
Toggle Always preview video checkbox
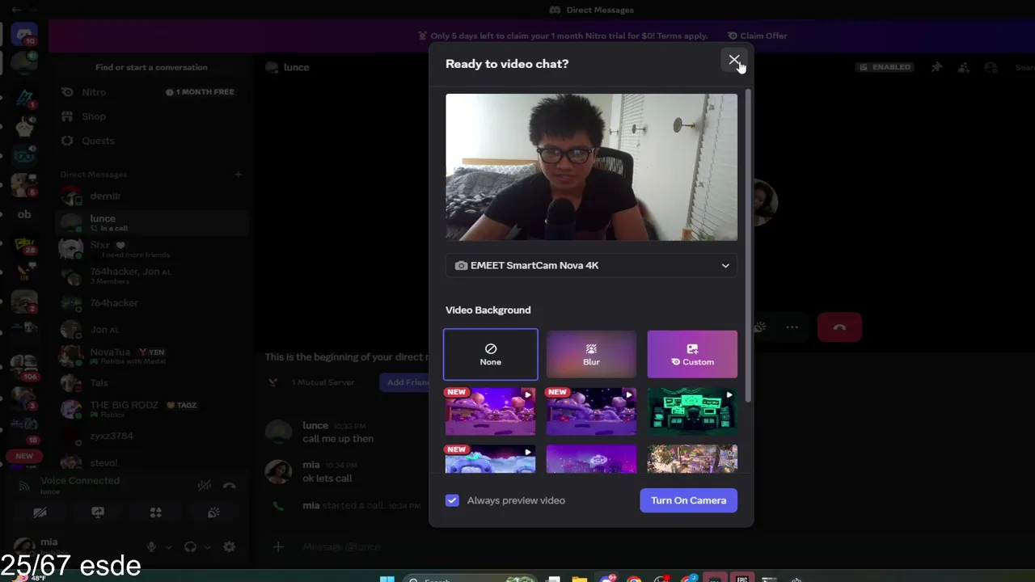click(x=452, y=500)
